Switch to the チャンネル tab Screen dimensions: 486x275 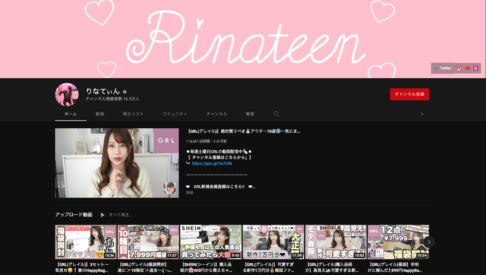pyautogui.click(x=217, y=114)
